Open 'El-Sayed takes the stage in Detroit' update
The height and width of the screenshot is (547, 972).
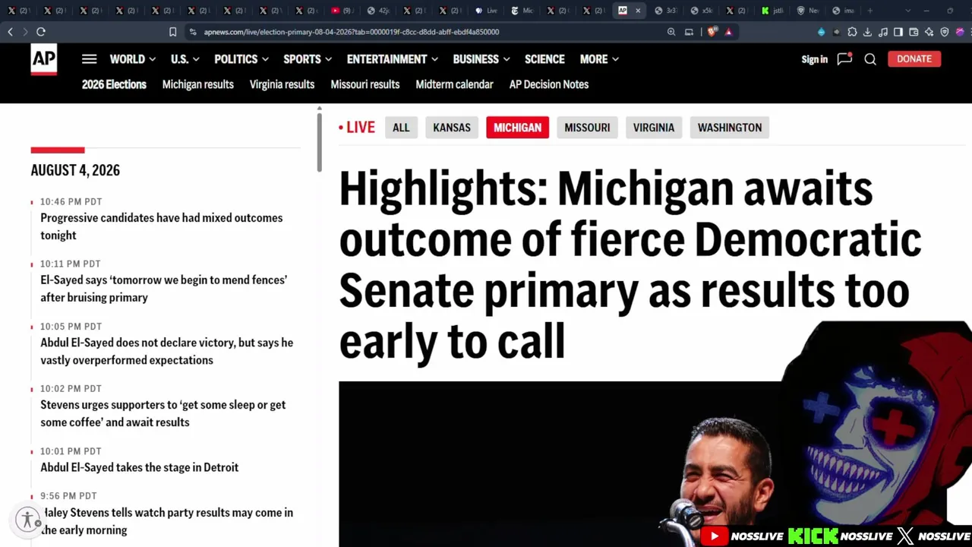(x=140, y=467)
